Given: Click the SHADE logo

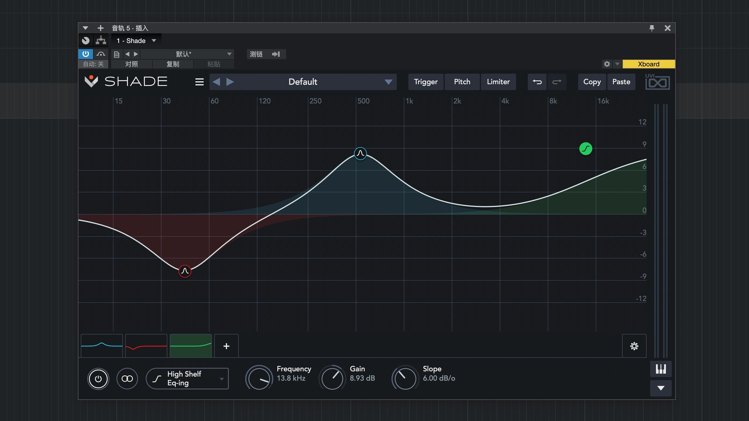Looking at the screenshot, I should click(126, 81).
